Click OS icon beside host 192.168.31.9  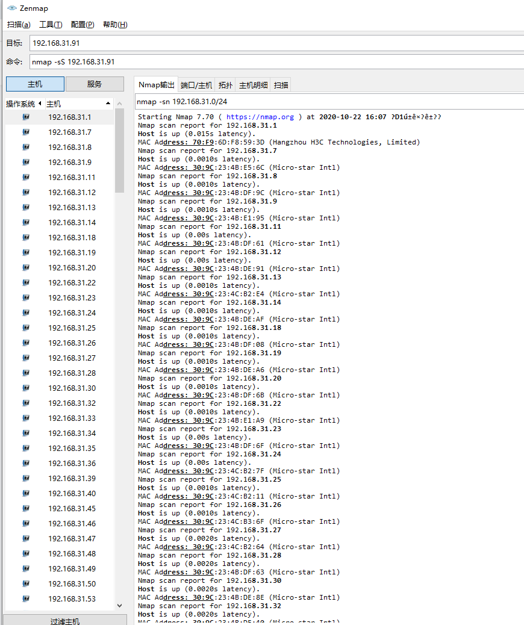click(x=26, y=162)
